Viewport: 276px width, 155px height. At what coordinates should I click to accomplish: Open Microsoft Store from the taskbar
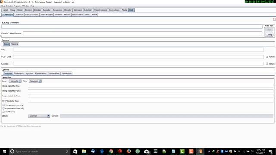pos(75,151)
